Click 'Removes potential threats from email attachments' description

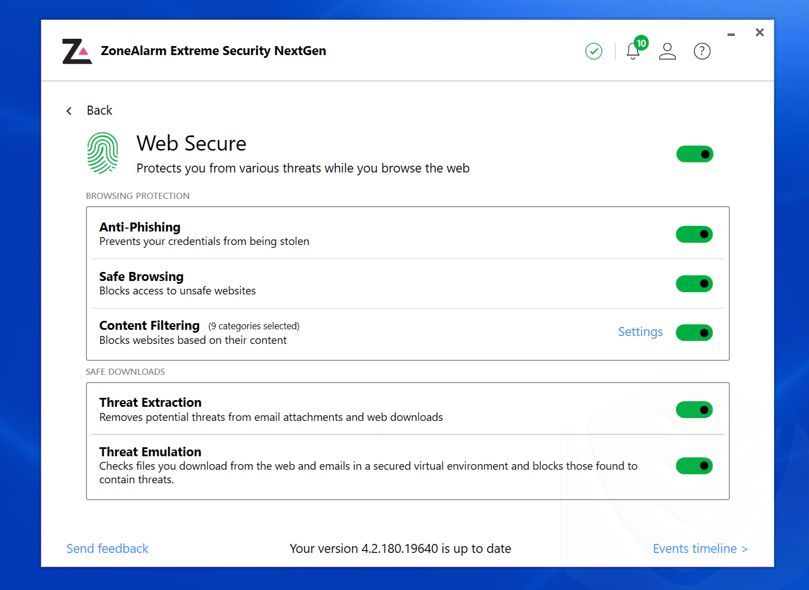[x=271, y=417]
